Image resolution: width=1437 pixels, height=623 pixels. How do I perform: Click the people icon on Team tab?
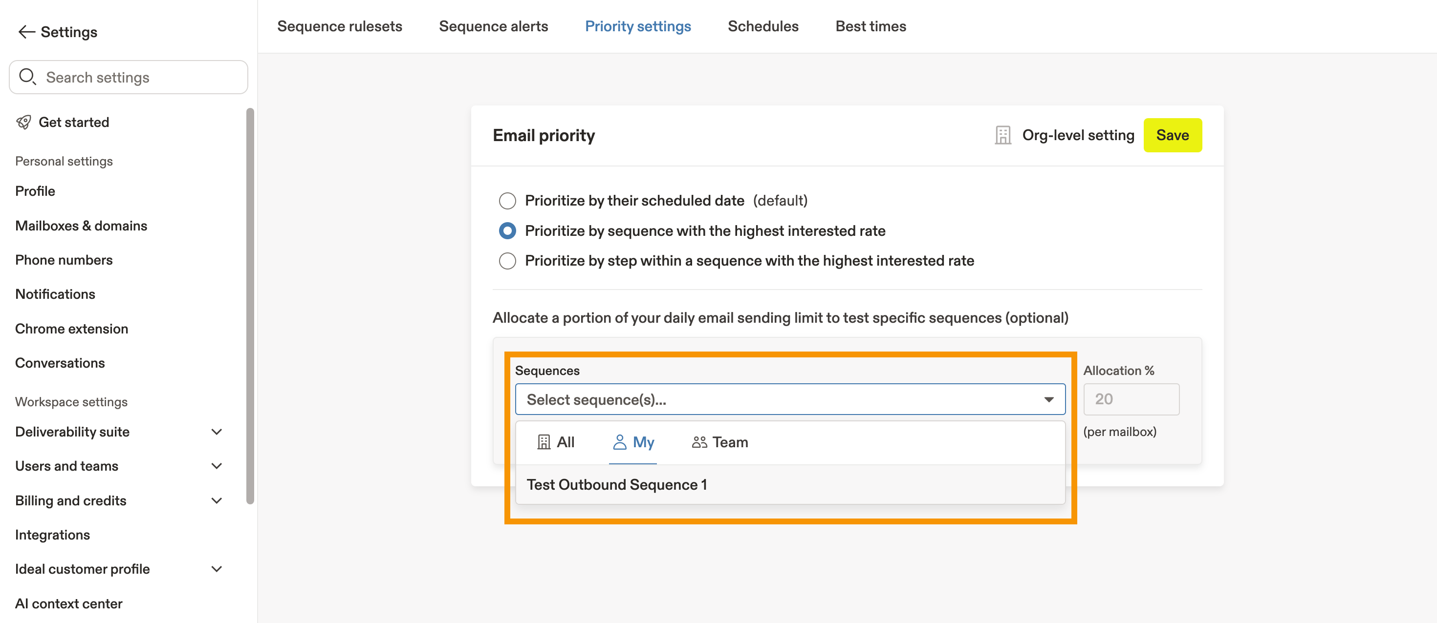click(x=699, y=442)
